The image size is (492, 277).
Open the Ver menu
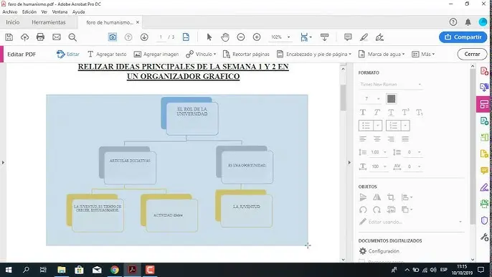click(x=44, y=12)
